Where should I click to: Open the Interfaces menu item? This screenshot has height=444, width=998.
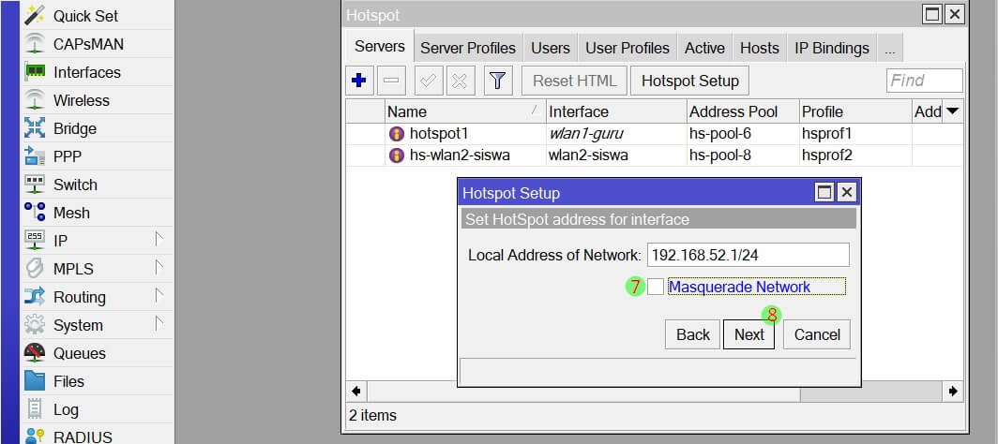click(x=86, y=72)
